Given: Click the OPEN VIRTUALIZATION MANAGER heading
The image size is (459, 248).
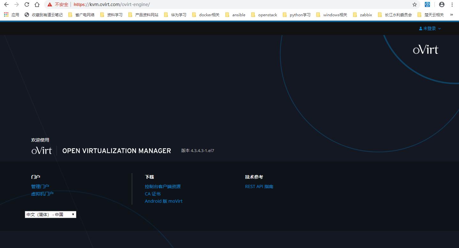Looking at the screenshot, I should pyautogui.click(x=117, y=151).
